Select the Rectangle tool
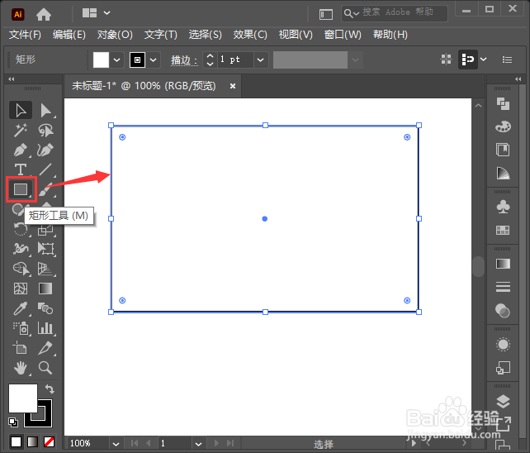Image resolution: width=530 pixels, height=453 pixels. 21,189
